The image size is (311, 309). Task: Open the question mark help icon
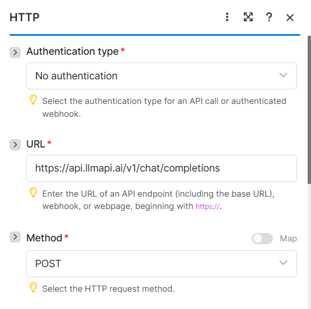coord(269,17)
